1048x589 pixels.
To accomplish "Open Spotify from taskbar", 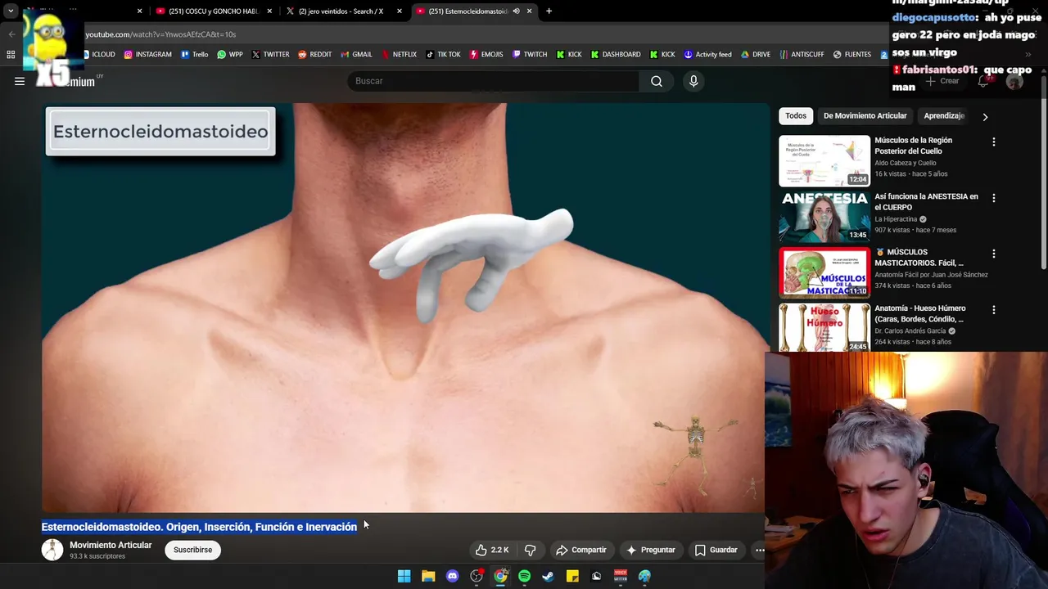I will pyautogui.click(x=524, y=576).
